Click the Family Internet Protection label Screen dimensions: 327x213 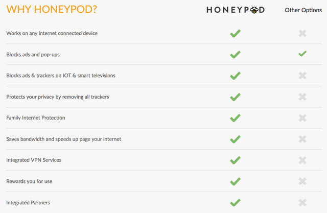tap(36, 118)
